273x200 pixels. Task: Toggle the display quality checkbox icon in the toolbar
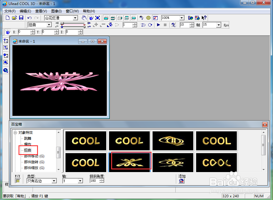pyautogui.click(x=155, y=18)
